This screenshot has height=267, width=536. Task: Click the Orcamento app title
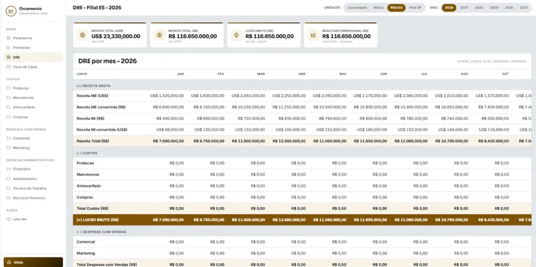click(x=30, y=9)
